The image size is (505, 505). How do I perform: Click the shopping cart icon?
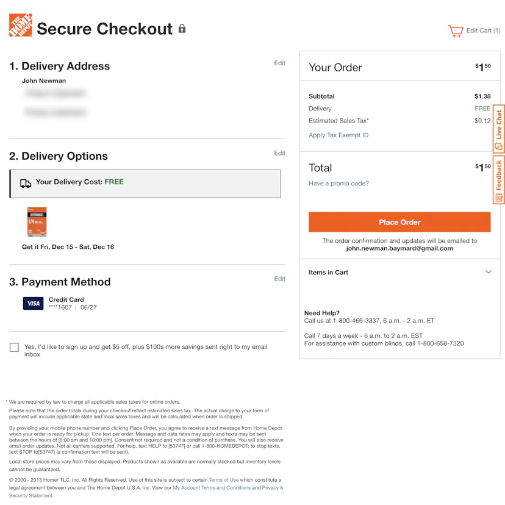click(x=456, y=31)
